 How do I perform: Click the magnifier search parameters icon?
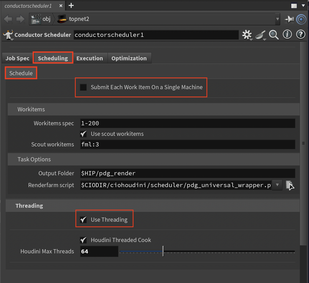[274, 35]
